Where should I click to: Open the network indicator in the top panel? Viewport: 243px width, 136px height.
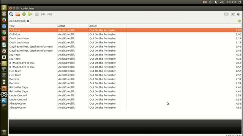(216, 2)
